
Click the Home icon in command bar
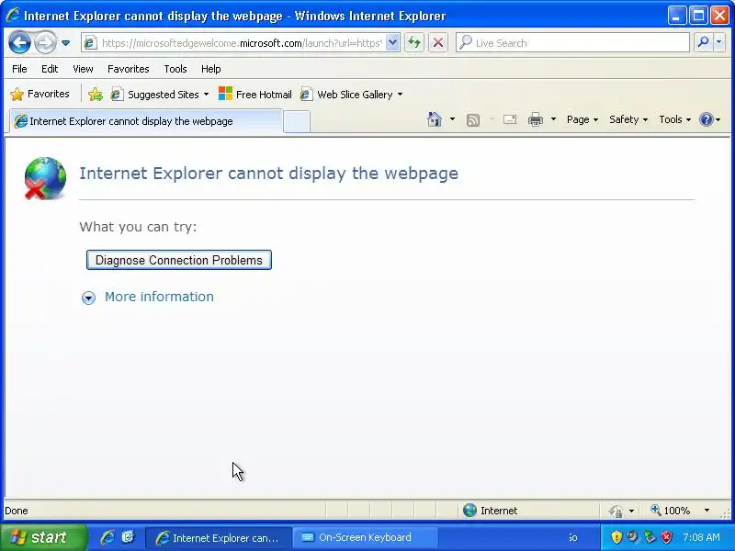click(x=435, y=119)
